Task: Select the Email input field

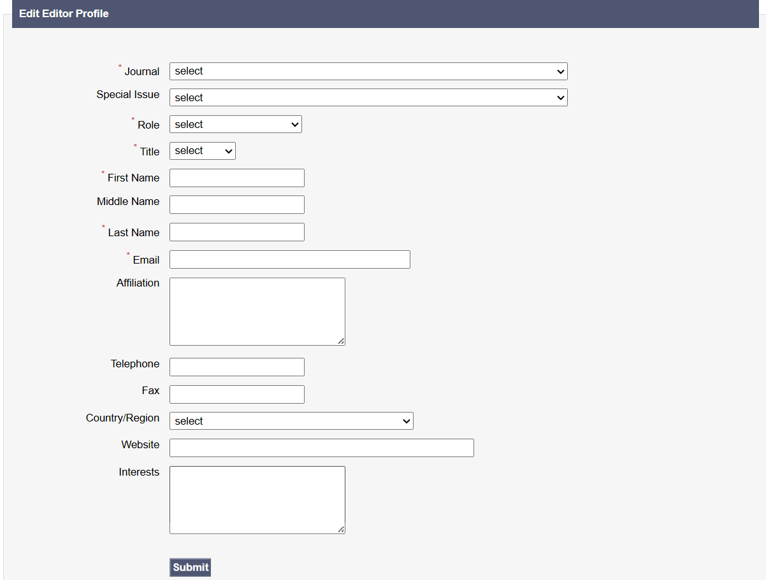Action: pyautogui.click(x=289, y=260)
